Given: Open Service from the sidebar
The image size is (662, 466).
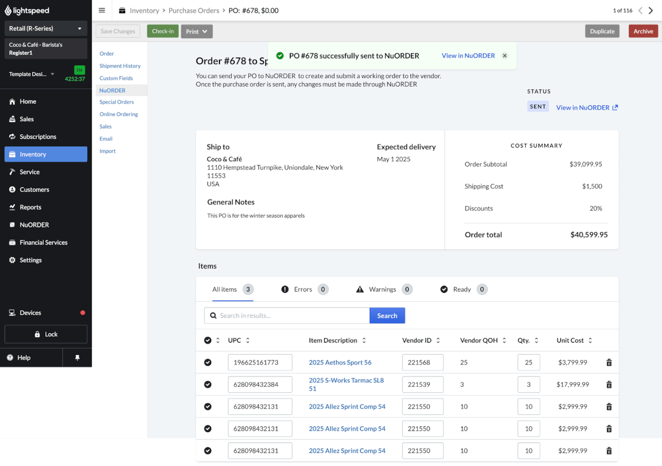Looking at the screenshot, I should tap(46, 172).
